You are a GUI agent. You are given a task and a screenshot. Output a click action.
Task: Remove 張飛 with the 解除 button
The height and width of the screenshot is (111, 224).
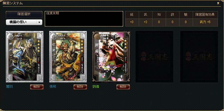point(80,87)
